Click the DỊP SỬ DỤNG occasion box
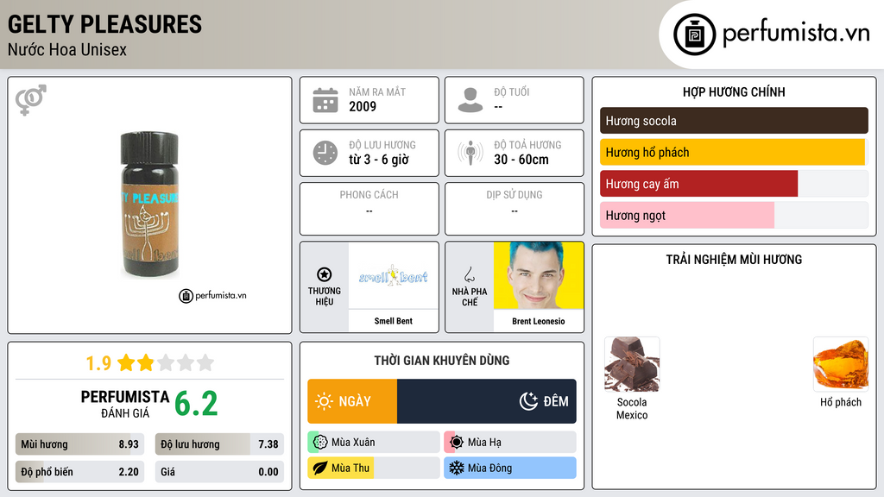Image resolution: width=884 pixels, height=497 pixels. [x=515, y=209]
